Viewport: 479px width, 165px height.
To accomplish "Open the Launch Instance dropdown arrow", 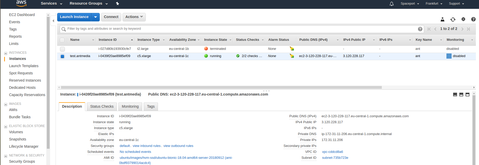I will (x=95, y=17).
